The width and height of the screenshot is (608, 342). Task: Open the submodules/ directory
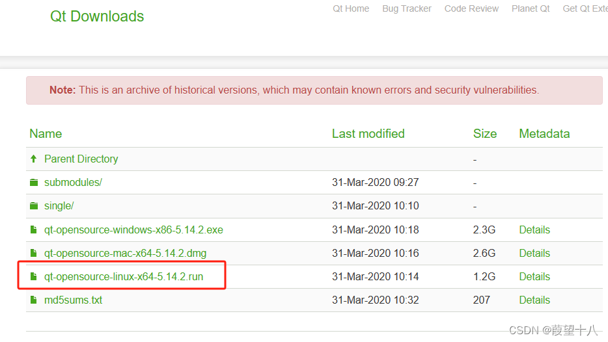(x=73, y=183)
